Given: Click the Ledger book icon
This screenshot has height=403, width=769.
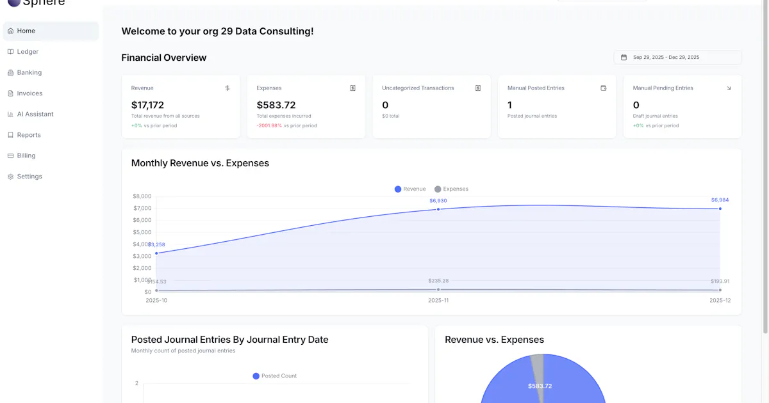Looking at the screenshot, I should point(10,52).
